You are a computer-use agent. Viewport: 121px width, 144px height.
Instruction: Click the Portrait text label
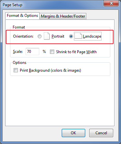[58, 36]
